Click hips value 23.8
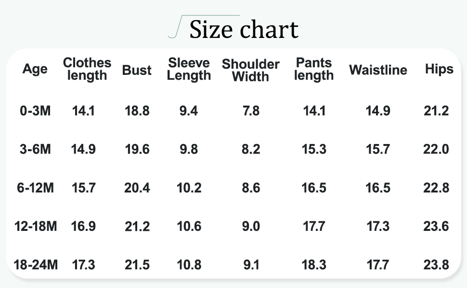This screenshot has width=467, height=288. [x=436, y=264]
